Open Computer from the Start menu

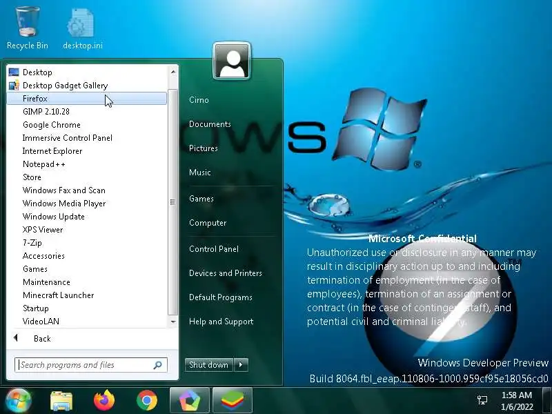click(208, 223)
